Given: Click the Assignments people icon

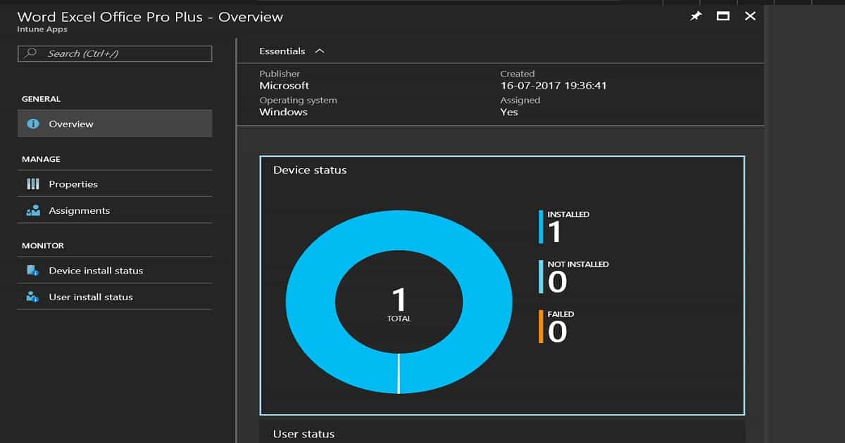Looking at the screenshot, I should click(x=32, y=210).
